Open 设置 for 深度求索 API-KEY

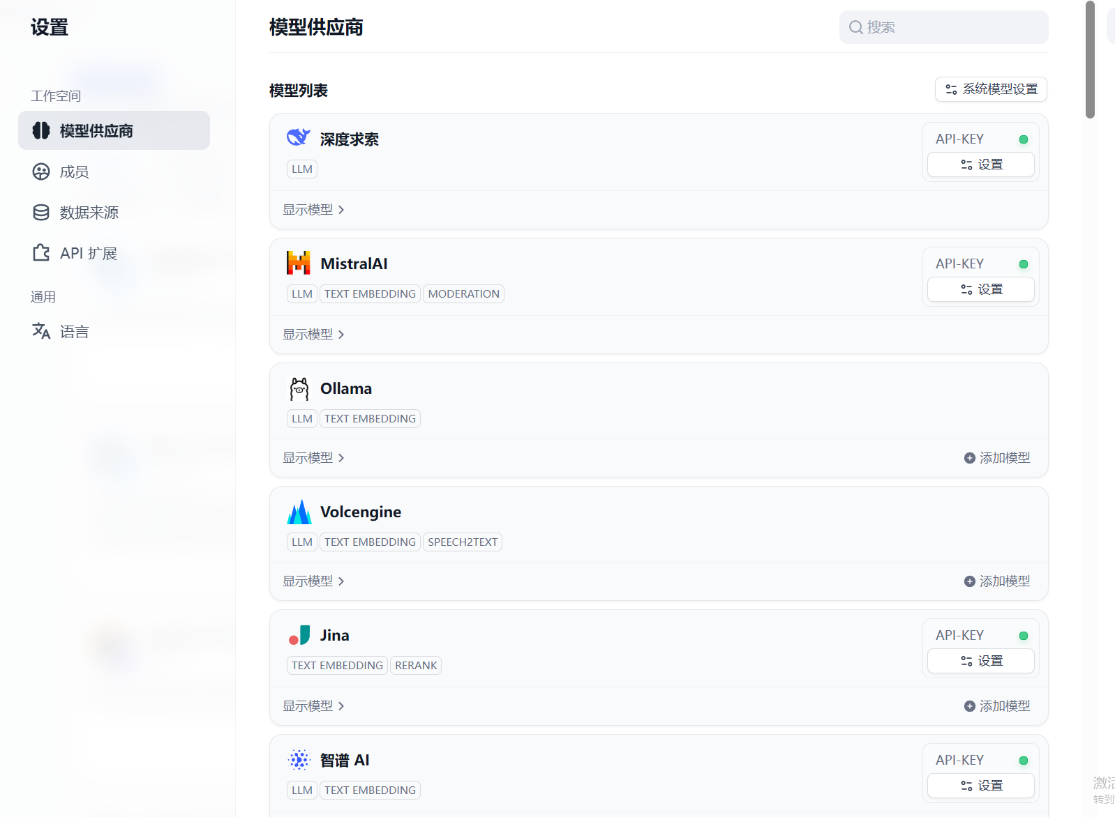click(980, 165)
